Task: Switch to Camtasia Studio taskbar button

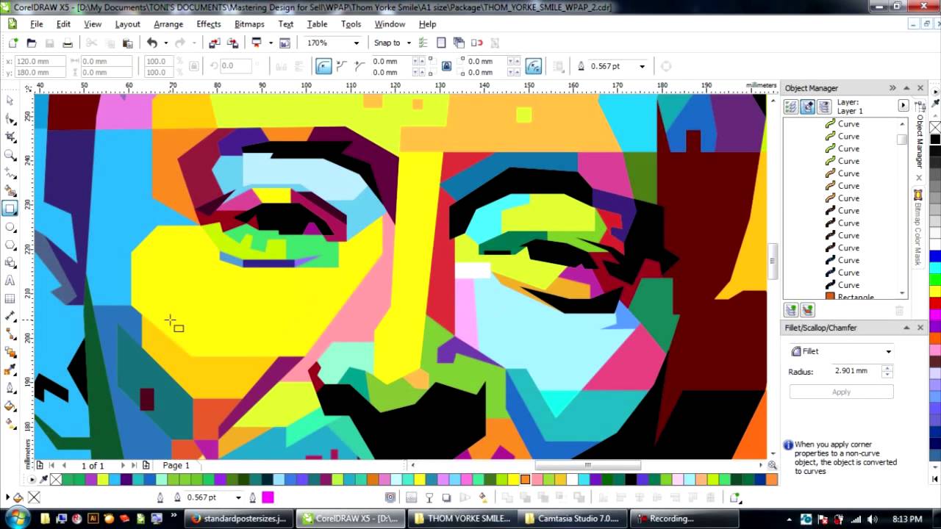Action: [x=574, y=518]
